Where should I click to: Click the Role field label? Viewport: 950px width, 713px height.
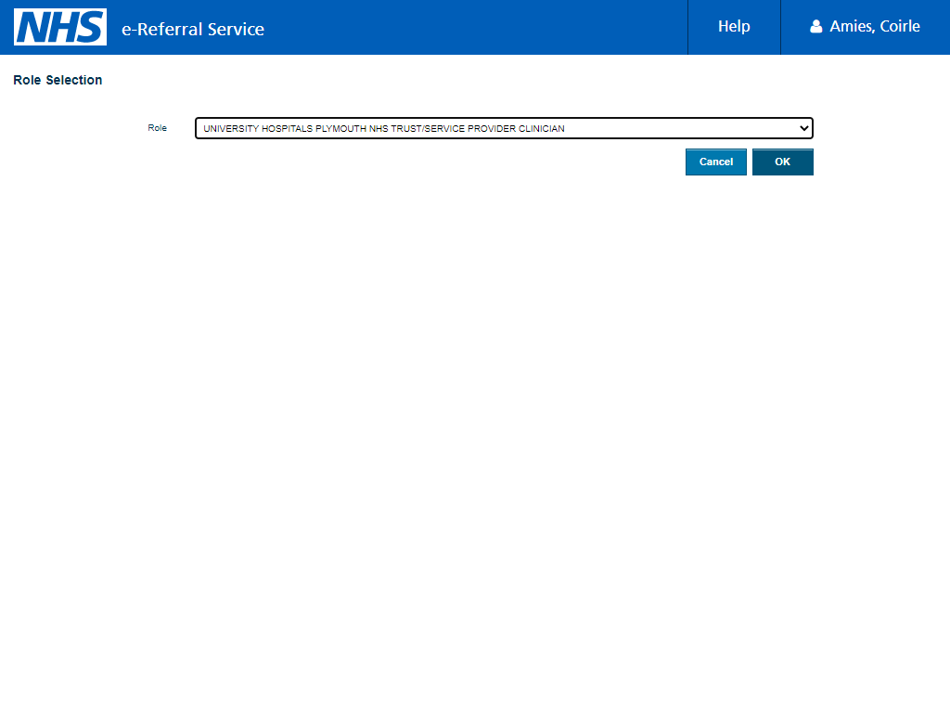pyautogui.click(x=157, y=128)
